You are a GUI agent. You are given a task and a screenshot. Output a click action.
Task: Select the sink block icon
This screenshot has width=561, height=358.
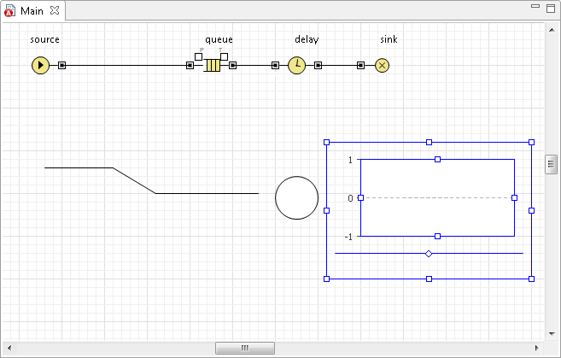pos(382,66)
